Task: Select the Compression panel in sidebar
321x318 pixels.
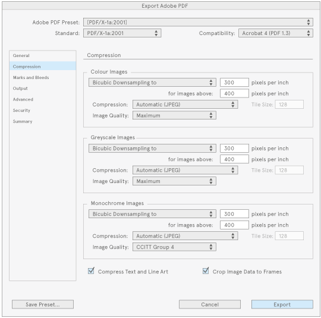Action: tap(43, 67)
